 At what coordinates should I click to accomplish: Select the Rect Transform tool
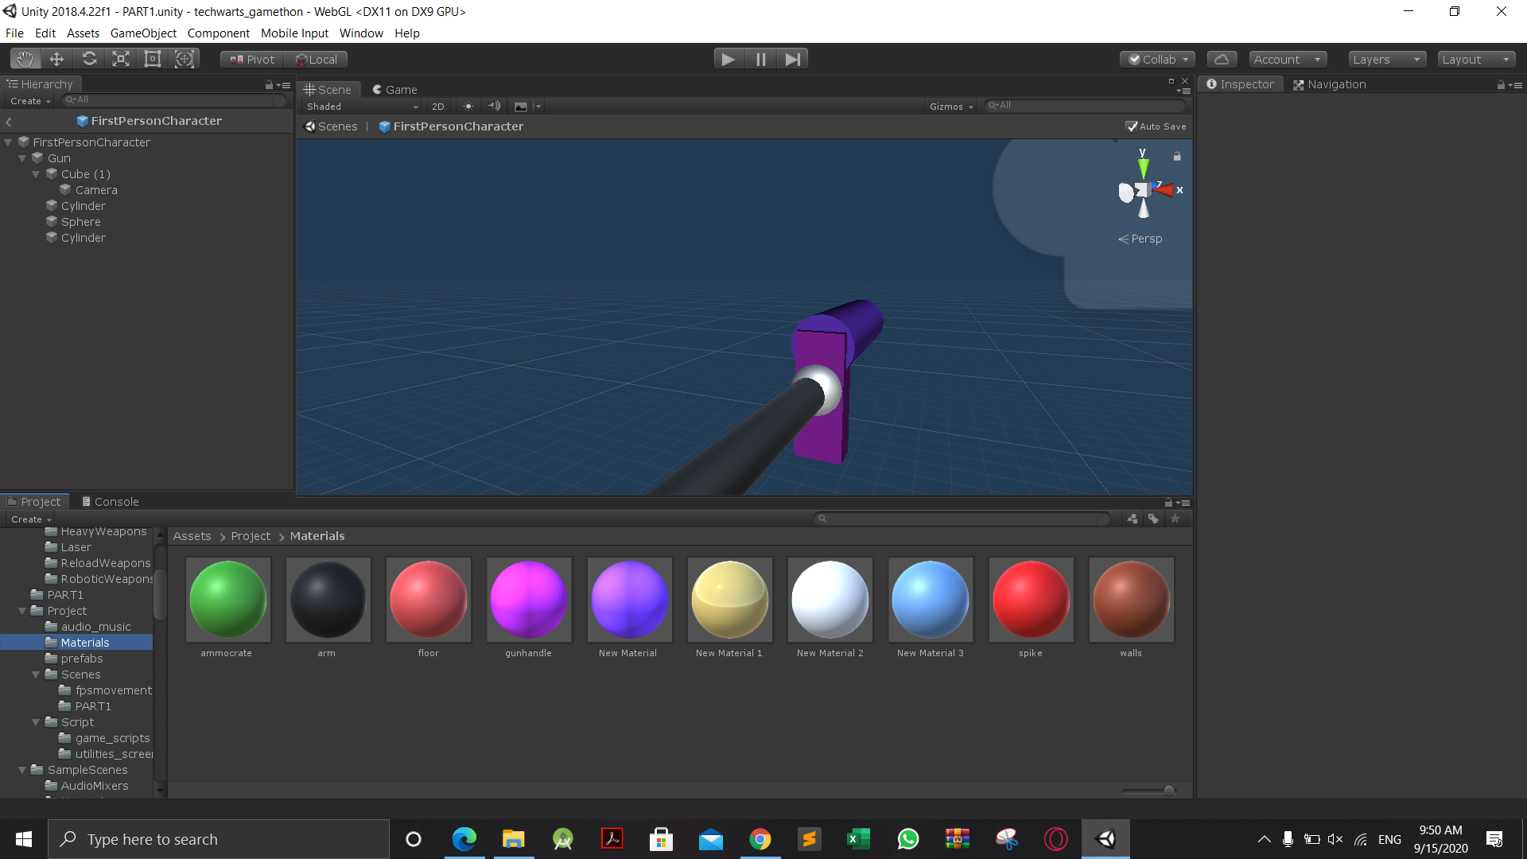click(153, 59)
